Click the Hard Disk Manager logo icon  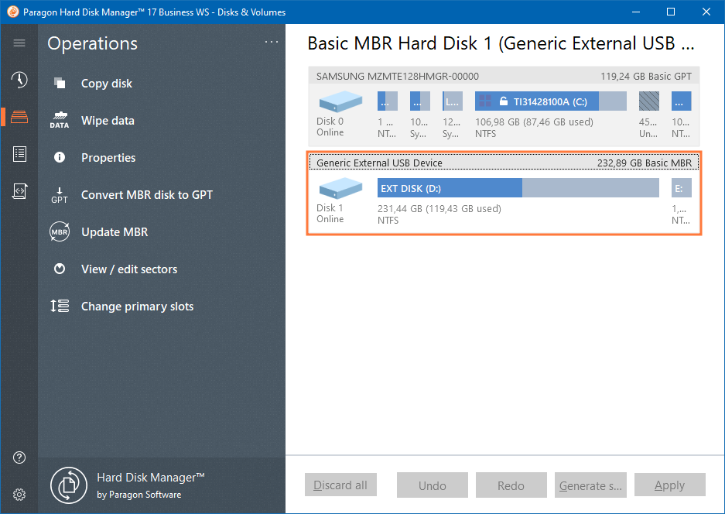(x=68, y=485)
